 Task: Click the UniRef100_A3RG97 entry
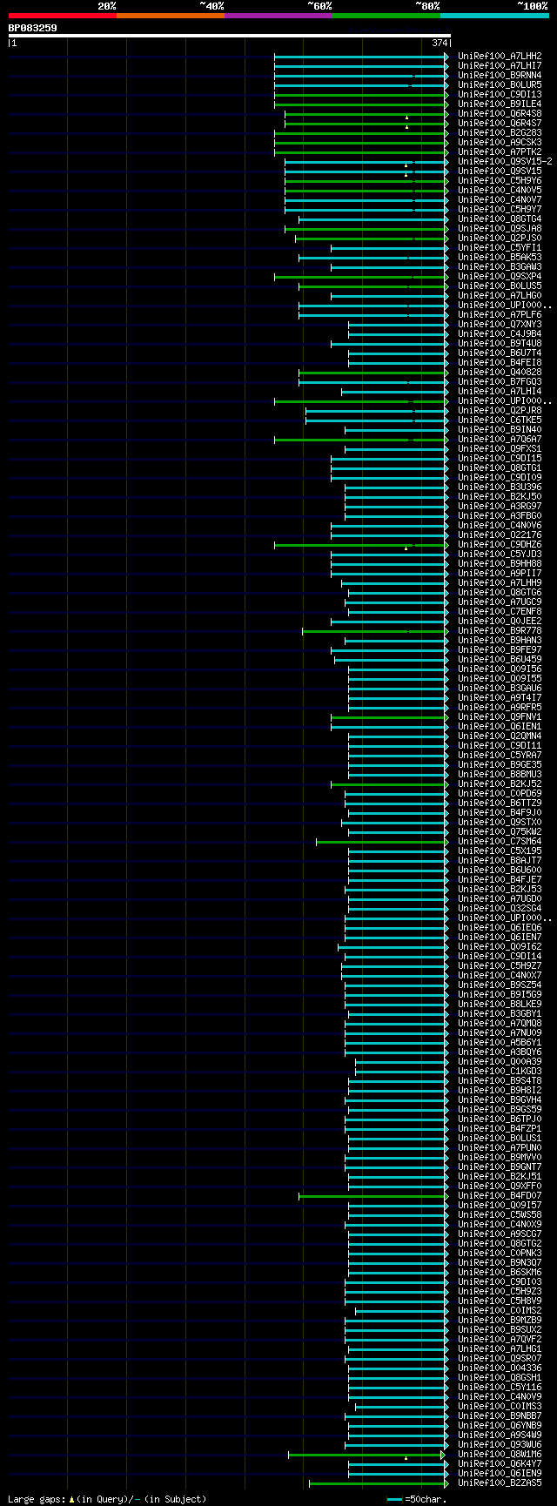[500, 506]
